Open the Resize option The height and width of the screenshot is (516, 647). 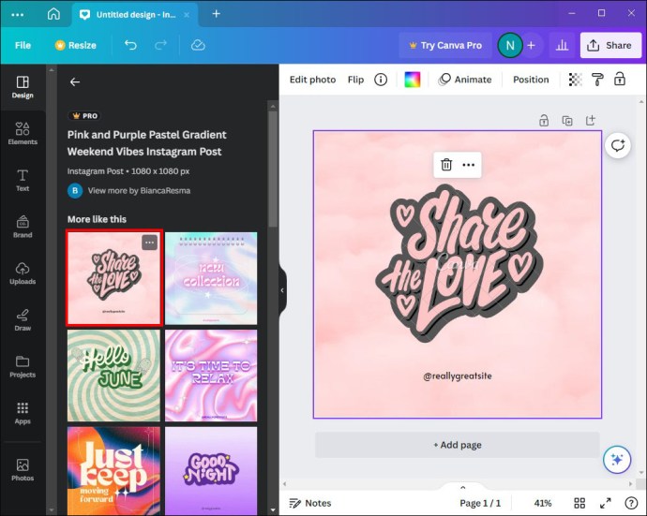pyautogui.click(x=76, y=45)
